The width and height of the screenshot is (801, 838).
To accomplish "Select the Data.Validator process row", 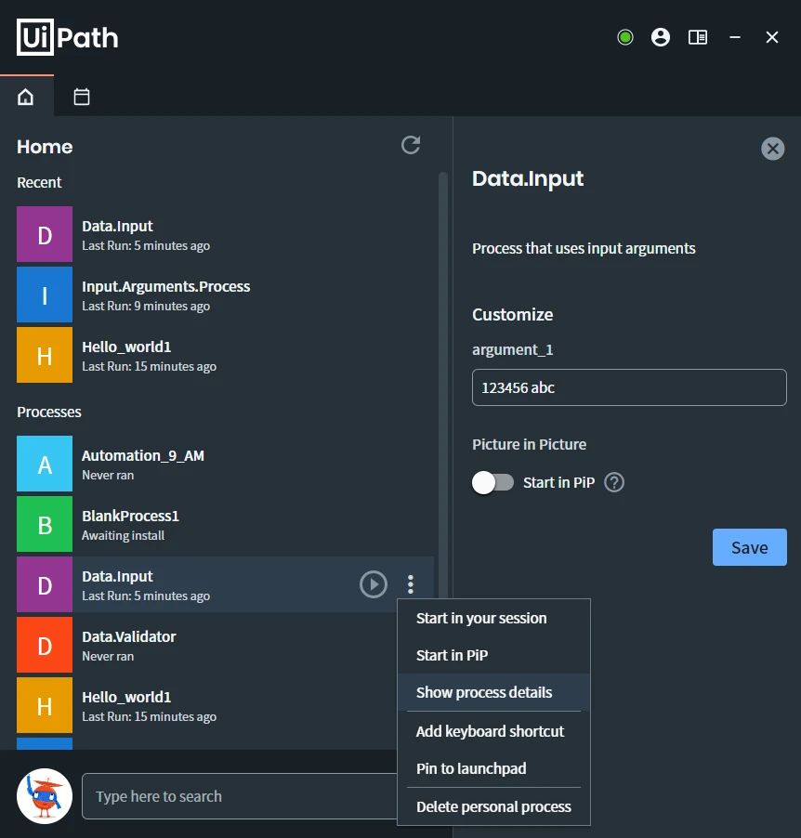I will pos(206,645).
